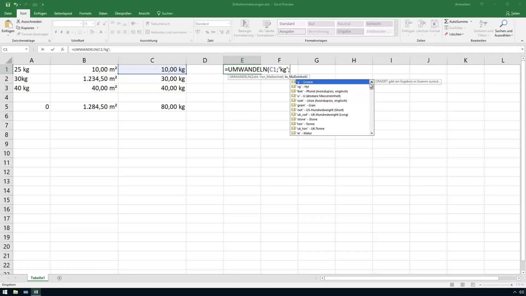Click the Zellen Einfügen icon
This screenshot has height=296, width=526.
pyautogui.click(x=408, y=24)
